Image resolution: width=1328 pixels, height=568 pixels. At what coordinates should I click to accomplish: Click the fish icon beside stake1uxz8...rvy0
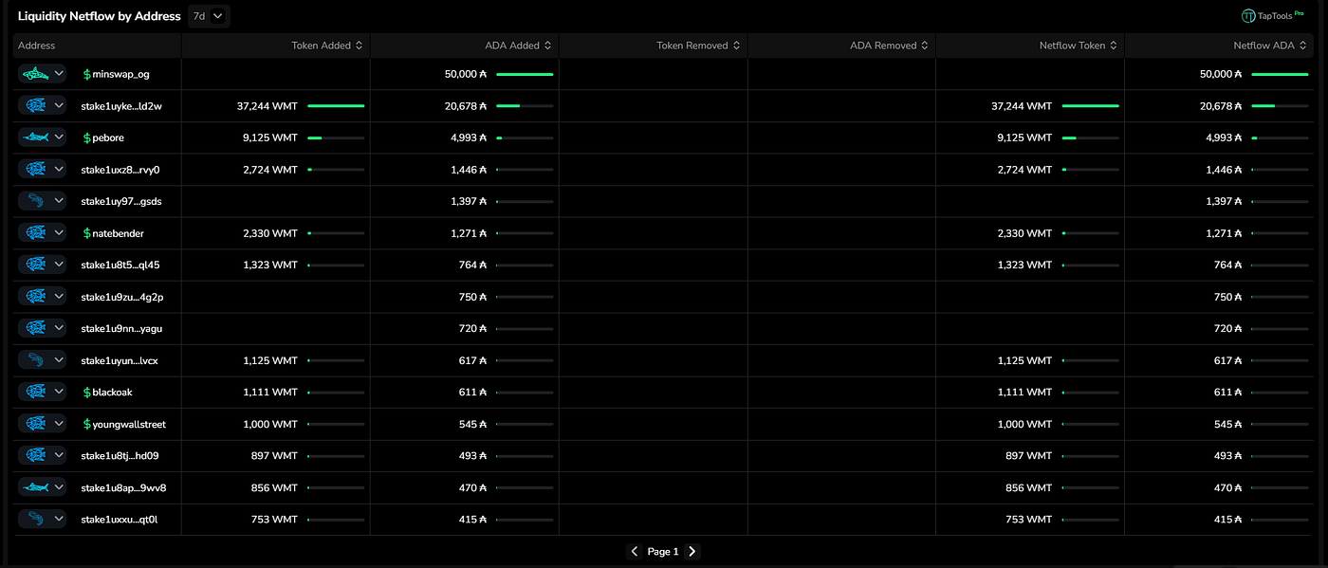click(35, 169)
